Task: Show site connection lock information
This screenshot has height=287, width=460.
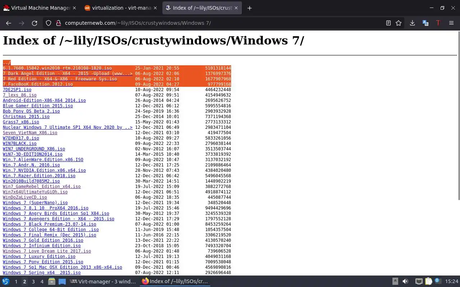Action: [x=58, y=23]
